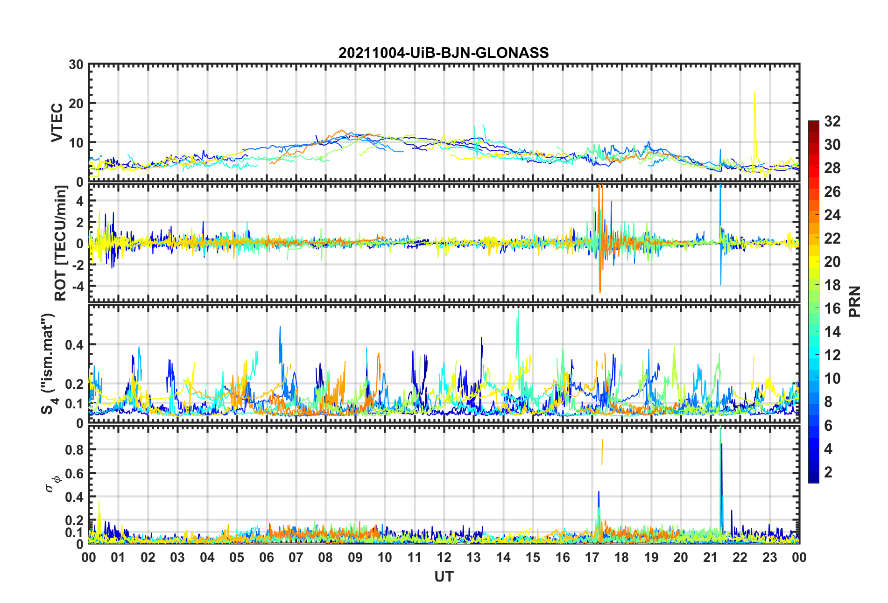Click colorbar tick label 2
The image size is (888, 603).
pyautogui.click(x=828, y=472)
